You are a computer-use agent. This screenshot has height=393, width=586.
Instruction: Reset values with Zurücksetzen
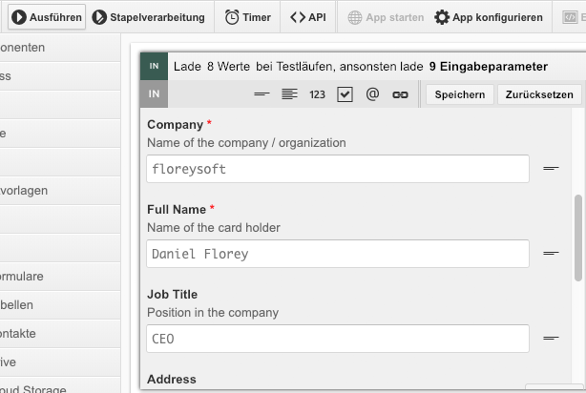point(539,94)
